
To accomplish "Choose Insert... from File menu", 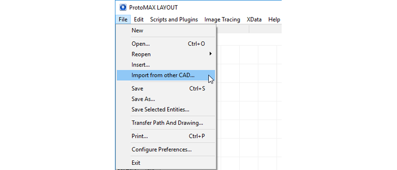I will pyautogui.click(x=141, y=65).
